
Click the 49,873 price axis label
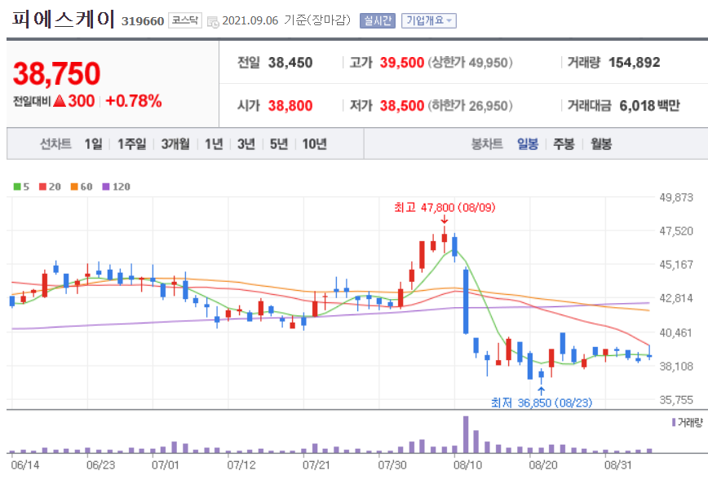676,197
